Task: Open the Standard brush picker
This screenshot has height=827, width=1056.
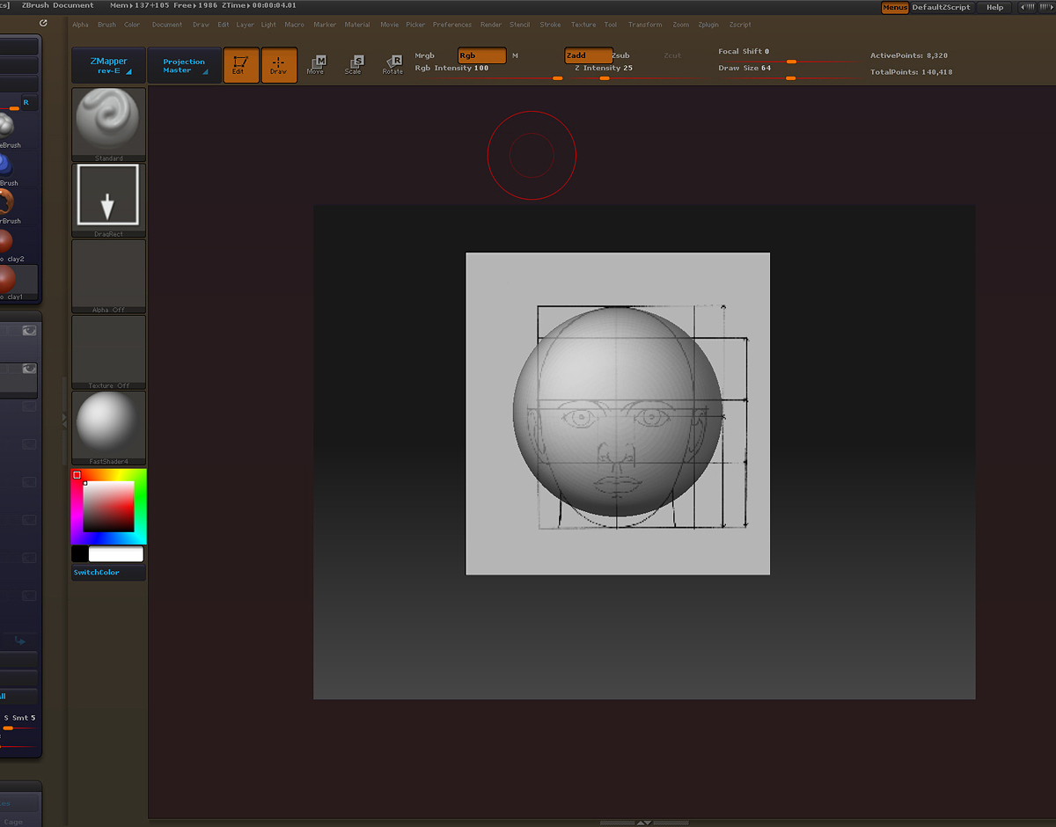Action: click(109, 124)
